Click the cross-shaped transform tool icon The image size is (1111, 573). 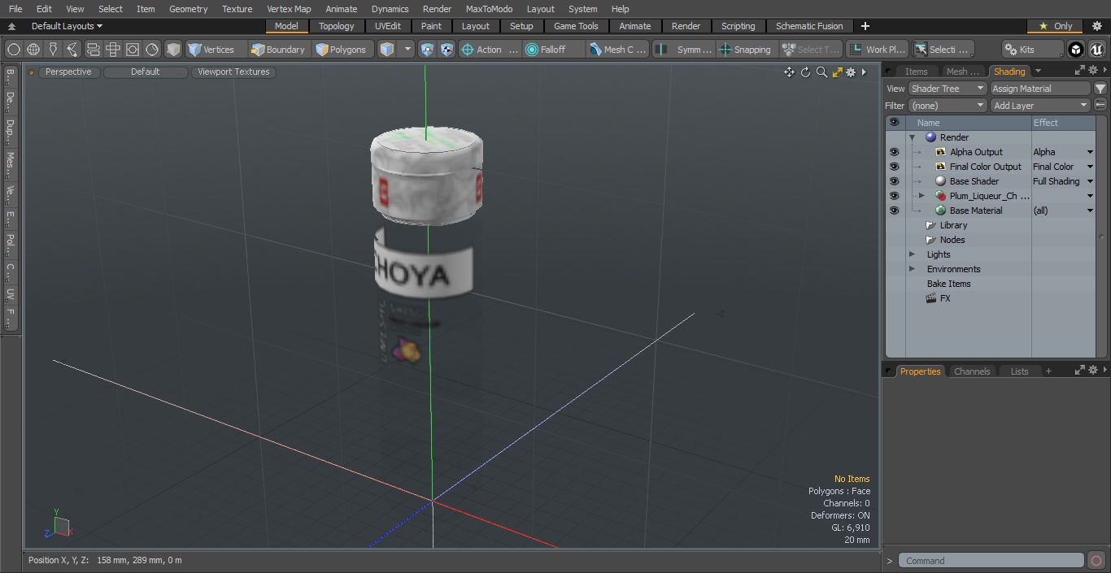coord(113,50)
